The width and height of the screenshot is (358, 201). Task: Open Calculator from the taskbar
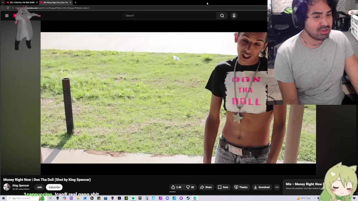147,198
